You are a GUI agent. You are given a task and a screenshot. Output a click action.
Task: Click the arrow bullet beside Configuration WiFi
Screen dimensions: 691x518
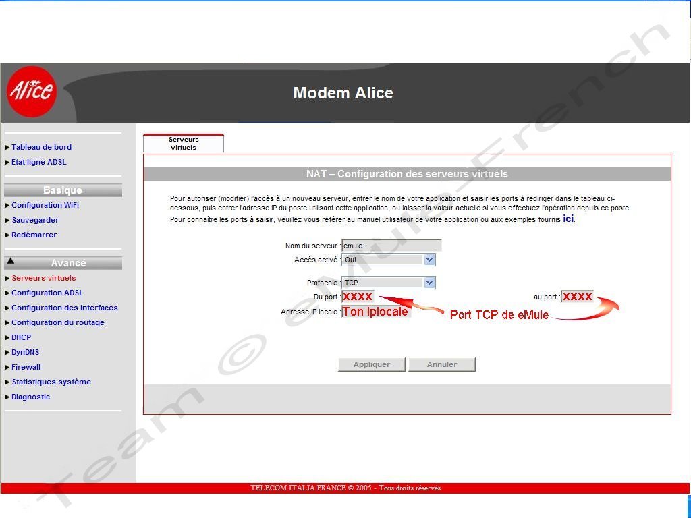[x=7, y=206]
